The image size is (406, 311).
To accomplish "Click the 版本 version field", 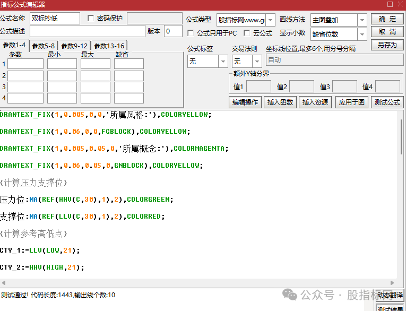I will point(173,31).
